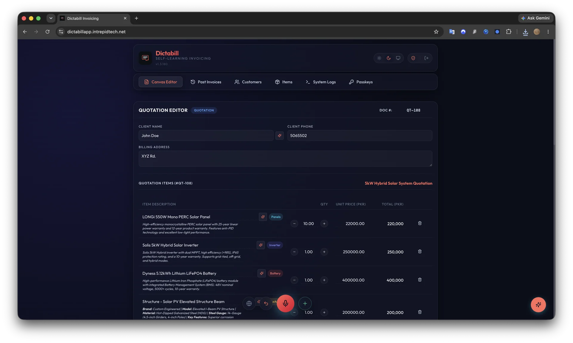
Task: Go back in browser history
Action: pyautogui.click(x=25, y=32)
